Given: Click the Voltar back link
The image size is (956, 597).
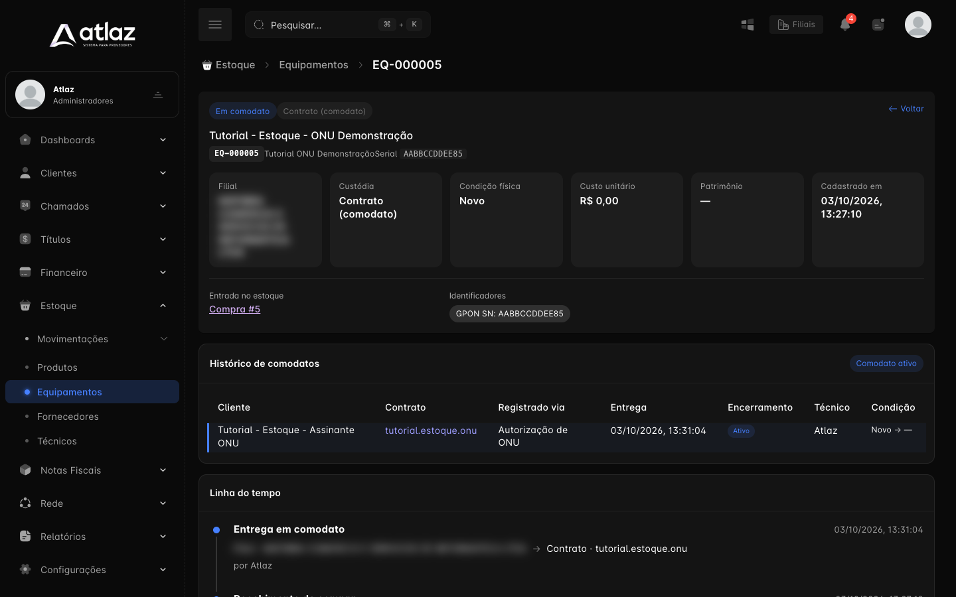Looking at the screenshot, I should pyautogui.click(x=906, y=109).
